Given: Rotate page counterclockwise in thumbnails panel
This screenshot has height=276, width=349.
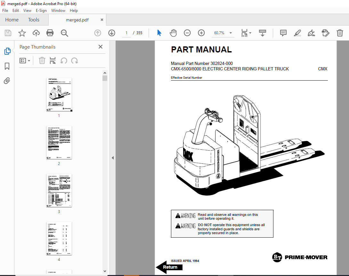Looking at the screenshot, I should pos(64,60).
